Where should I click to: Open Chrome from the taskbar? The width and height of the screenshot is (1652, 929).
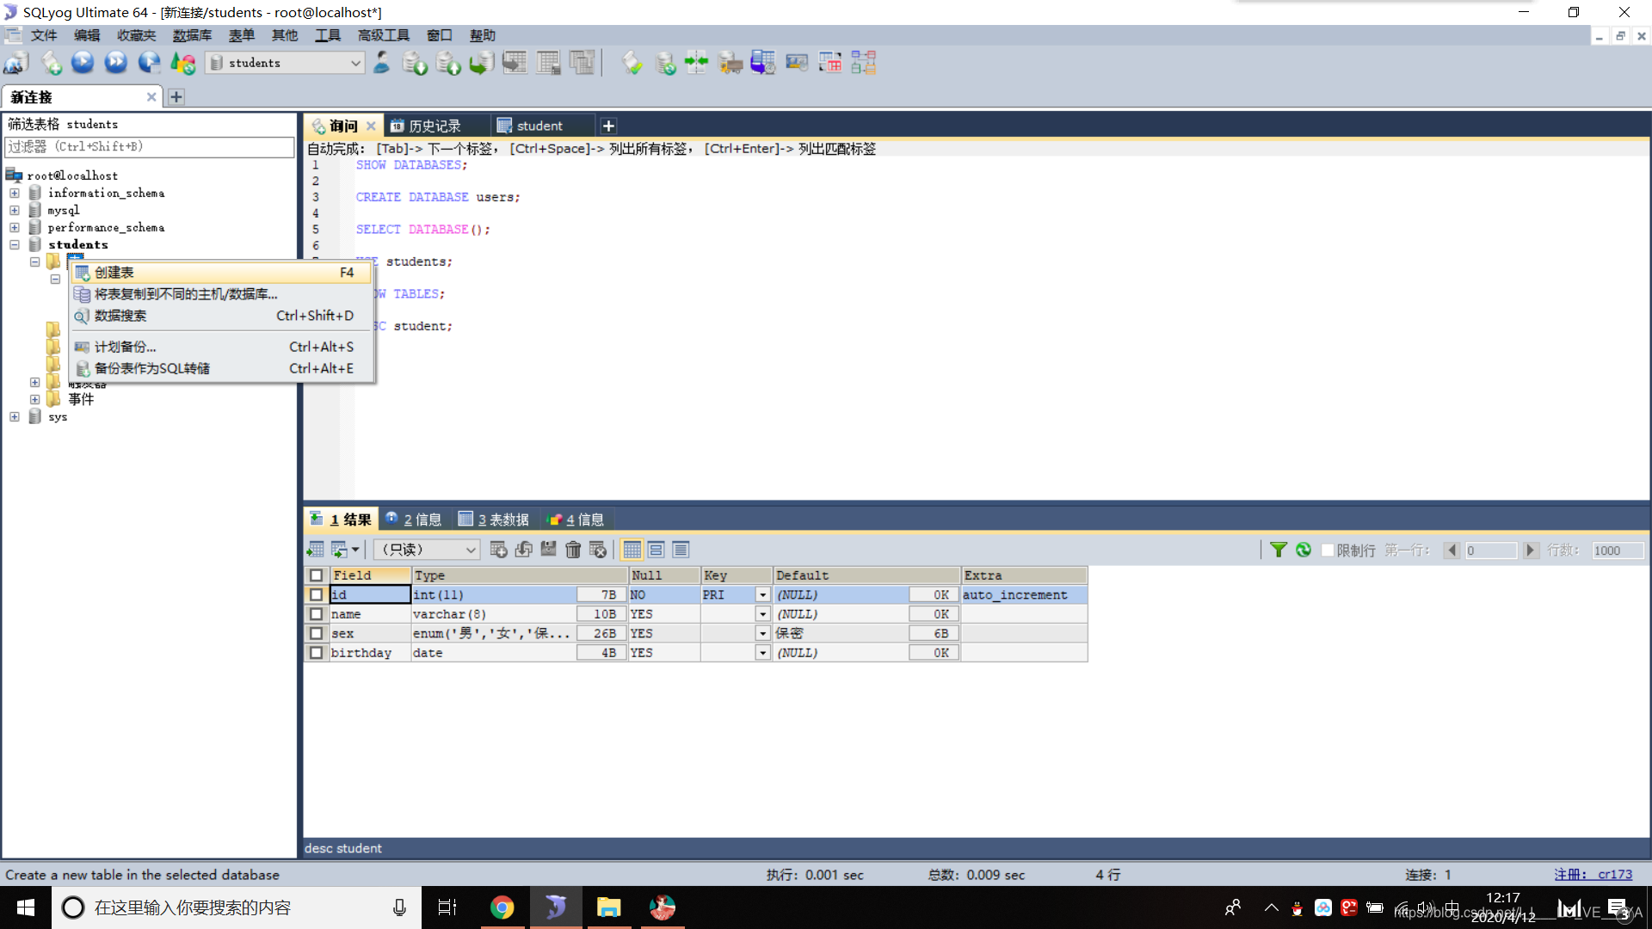[502, 907]
